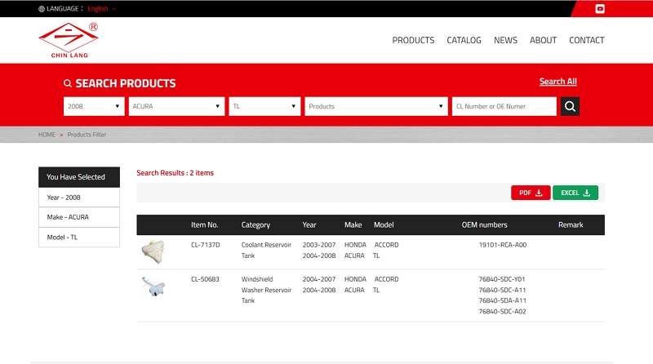The height and width of the screenshot is (364, 653).
Task: Click OEM number 76840-SDC-A11
Action: (502, 290)
